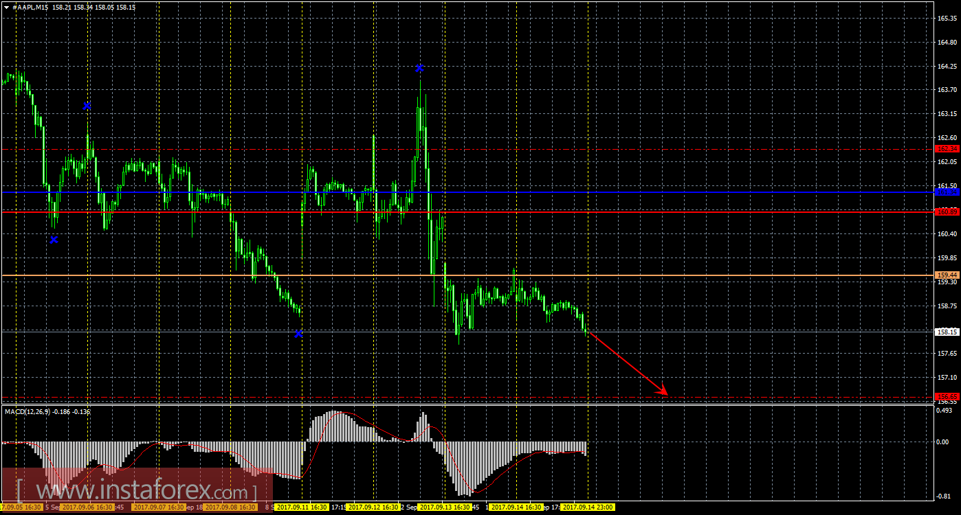Click the 163.15 price scale label

pyautogui.click(x=948, y=114)
